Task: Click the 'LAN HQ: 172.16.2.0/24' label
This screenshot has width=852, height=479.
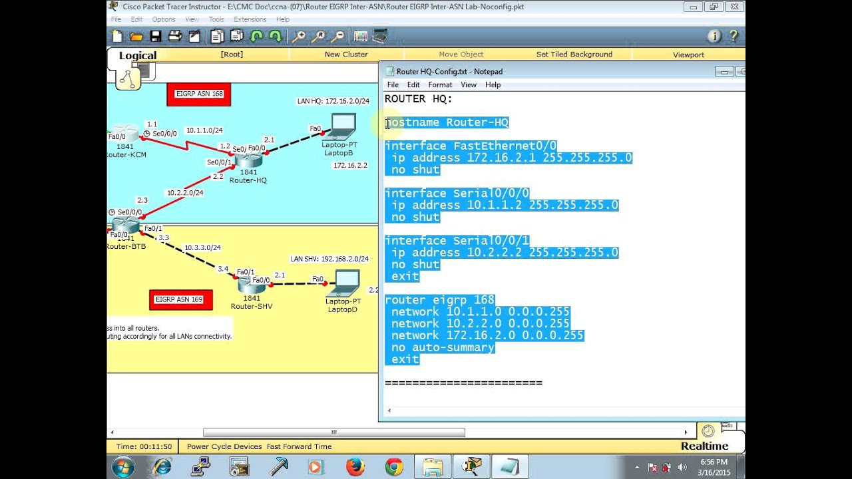Action: (333, 101)
